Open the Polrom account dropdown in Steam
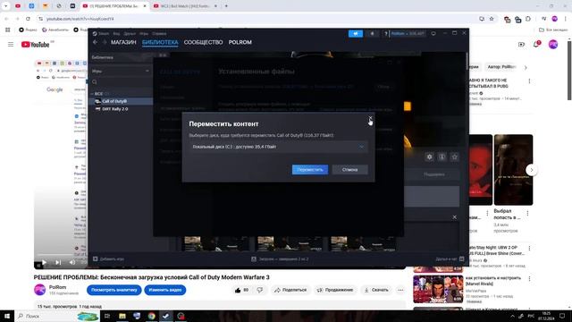 408,34
